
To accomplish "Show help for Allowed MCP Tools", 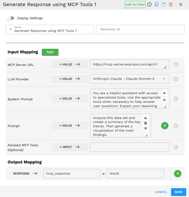I will point(176,147).
